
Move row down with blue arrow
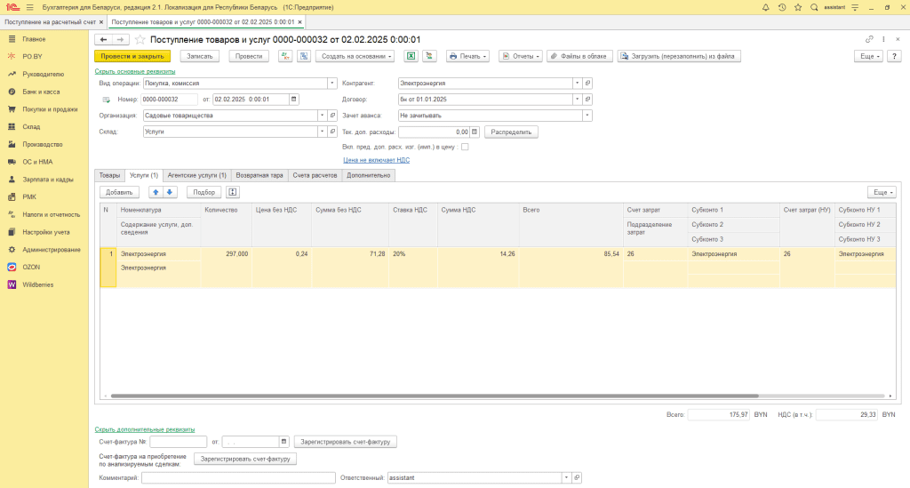170,192
